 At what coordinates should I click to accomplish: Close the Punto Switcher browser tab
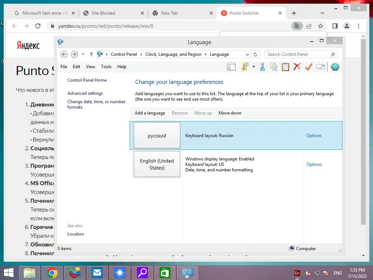click(280, 13)
